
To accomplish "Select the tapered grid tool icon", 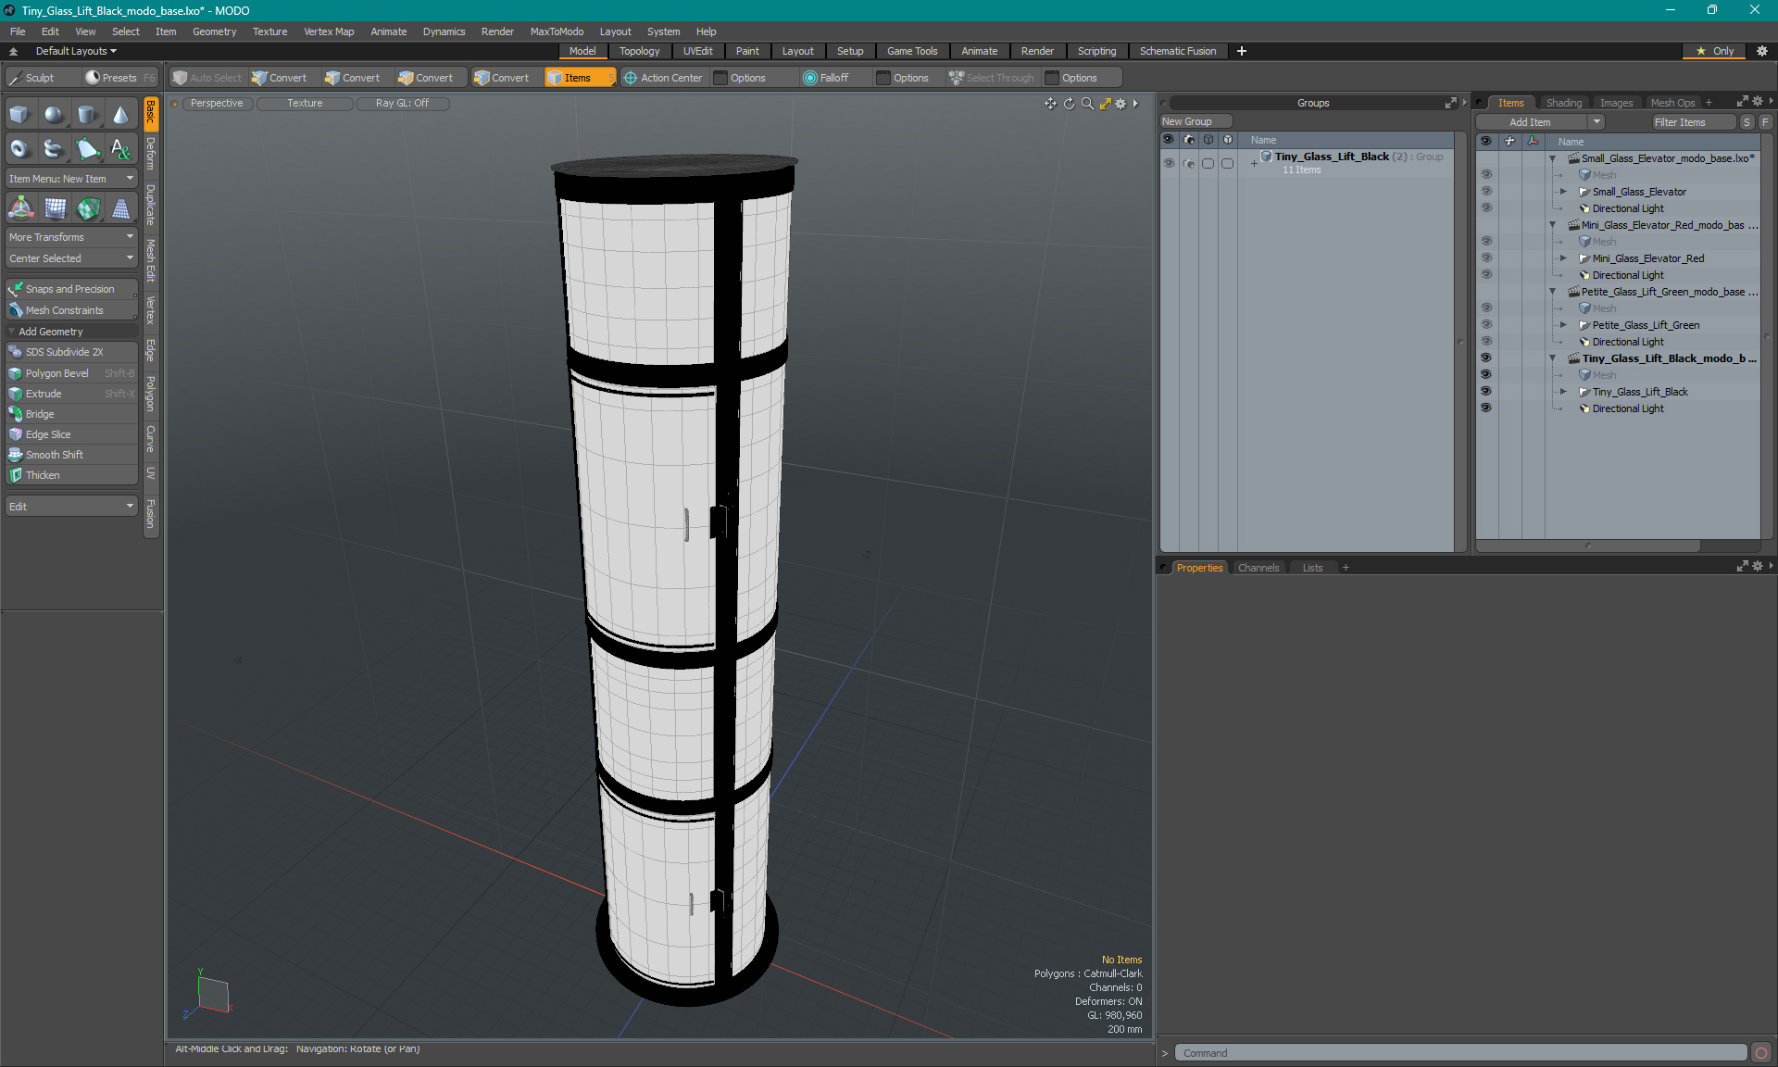I will 121,209.
